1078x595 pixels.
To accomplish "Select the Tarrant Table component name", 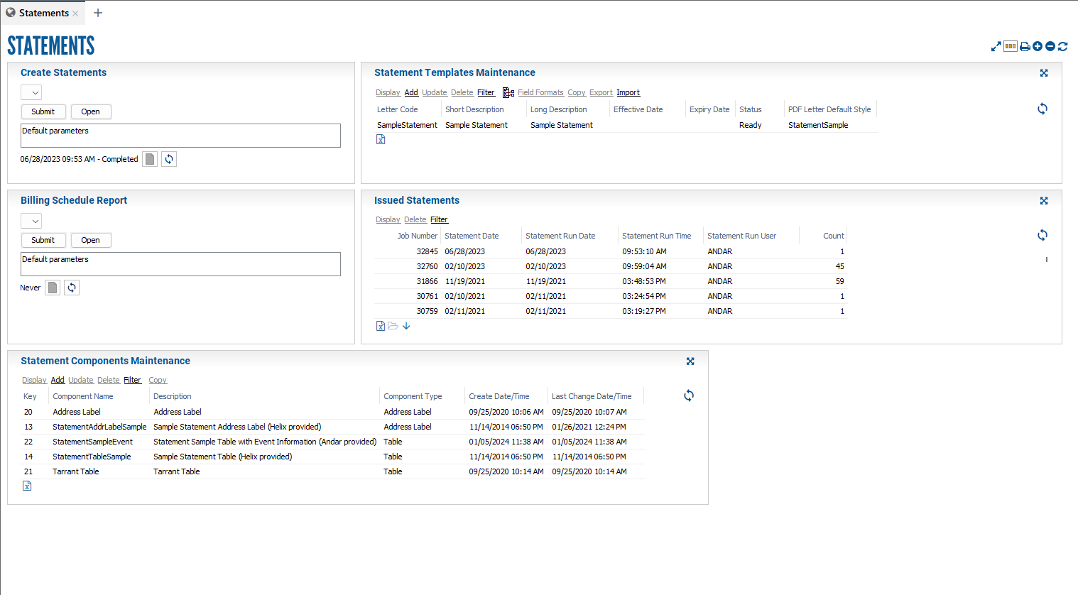I will (76, 471).
